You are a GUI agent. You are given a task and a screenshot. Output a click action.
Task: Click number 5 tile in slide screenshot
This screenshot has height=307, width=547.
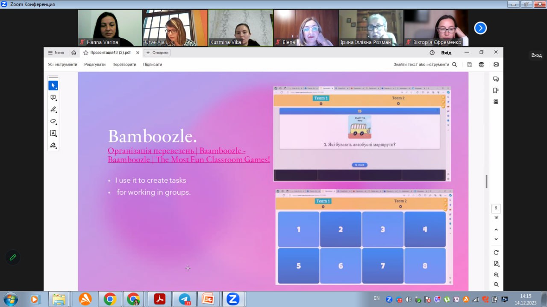[x=299, y=266]
